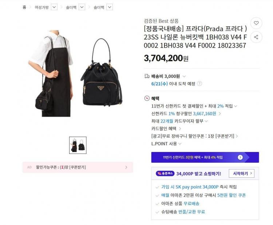Screen dimensions: 273x225
Task: Click the heart wishlist icon
Action: (256, 23)
